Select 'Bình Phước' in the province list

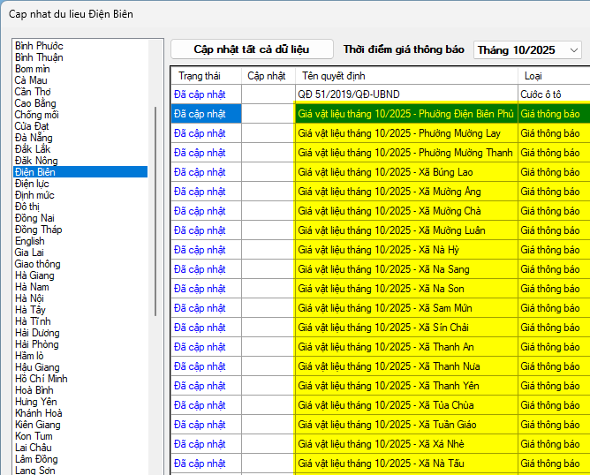(39, 46)
